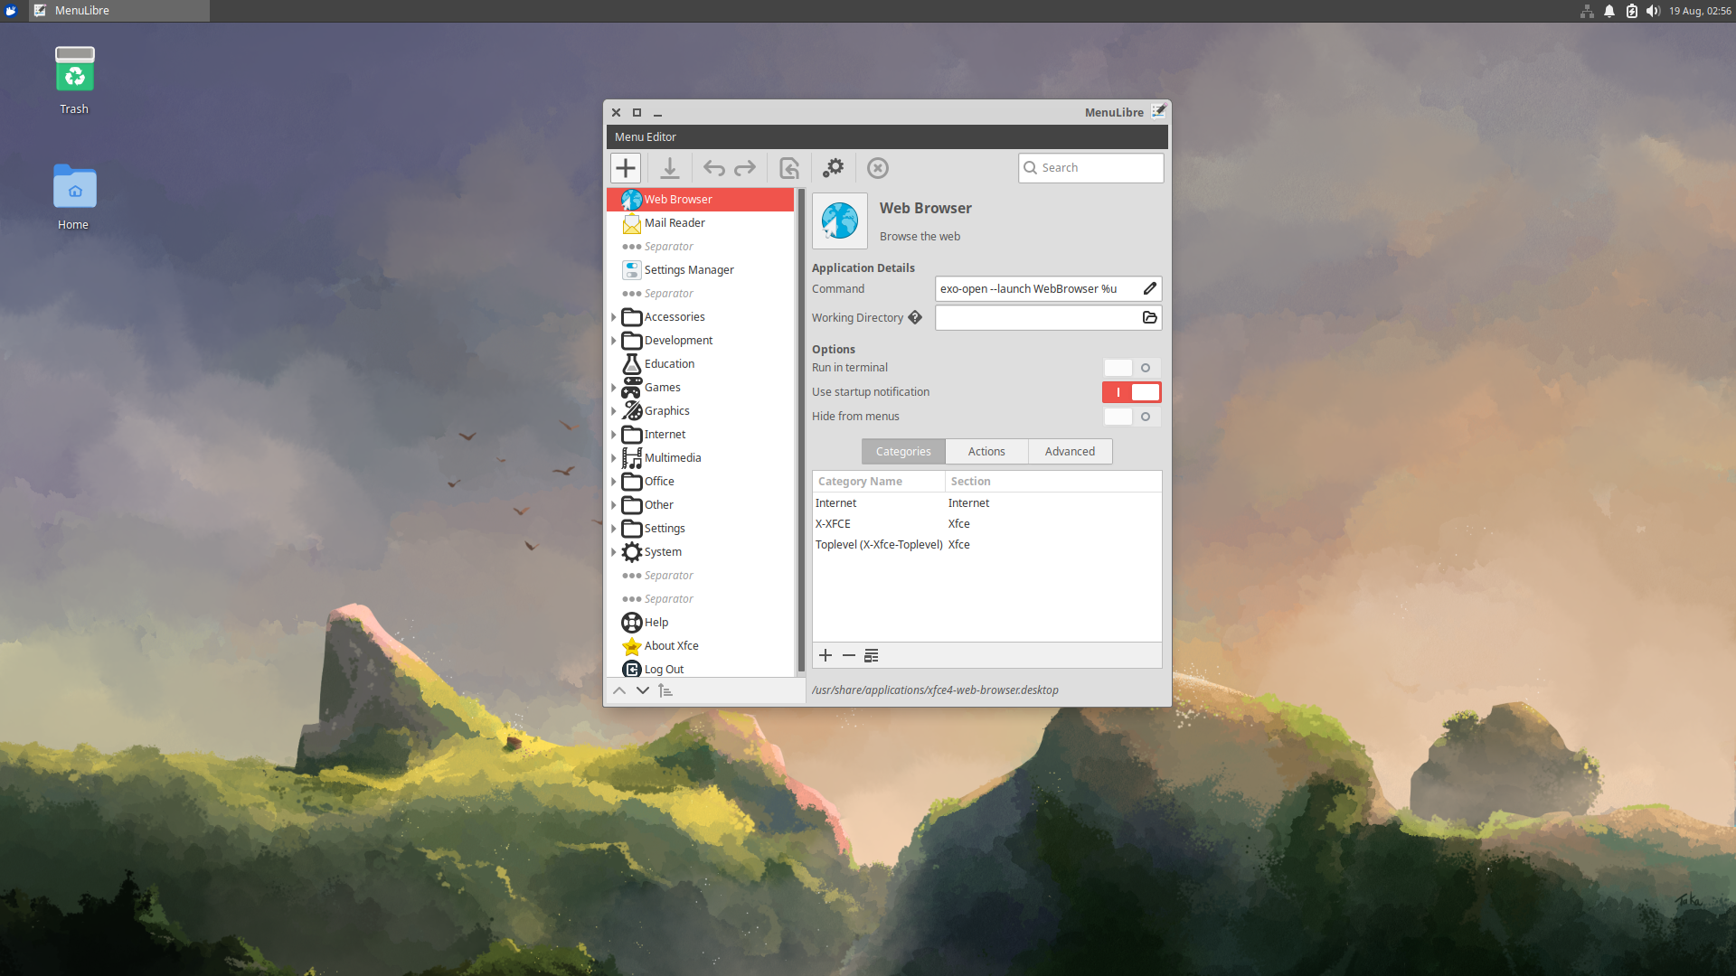Open the gear settings menu icon
1736x976 pixels.
[833, 167]
